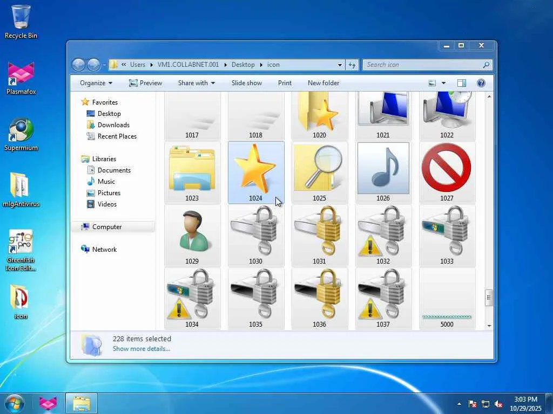
Task: Select the file named 1018
Action: point(255,116)
